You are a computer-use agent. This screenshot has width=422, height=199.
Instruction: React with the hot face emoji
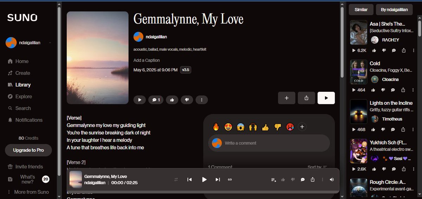[290, 127]
